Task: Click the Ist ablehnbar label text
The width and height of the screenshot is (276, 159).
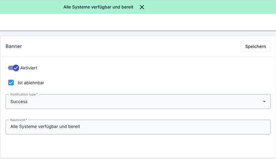Action: pos(31,83)
